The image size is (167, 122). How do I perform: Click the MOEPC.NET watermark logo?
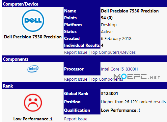tap(136, 76)
